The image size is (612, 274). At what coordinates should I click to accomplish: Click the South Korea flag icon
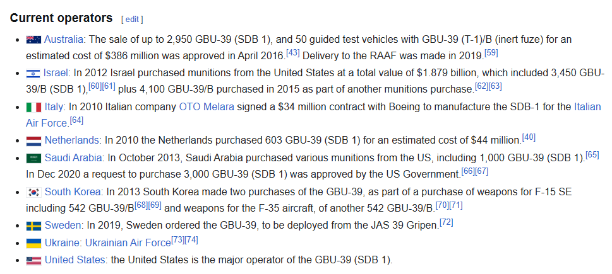tap(33, 191)
